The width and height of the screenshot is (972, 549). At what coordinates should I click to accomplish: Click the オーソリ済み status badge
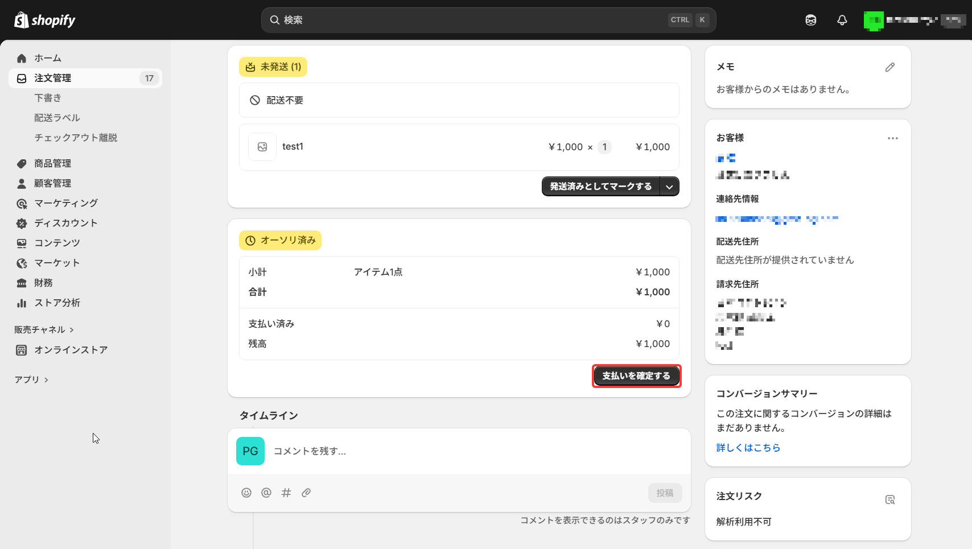[x=280, y=241]
